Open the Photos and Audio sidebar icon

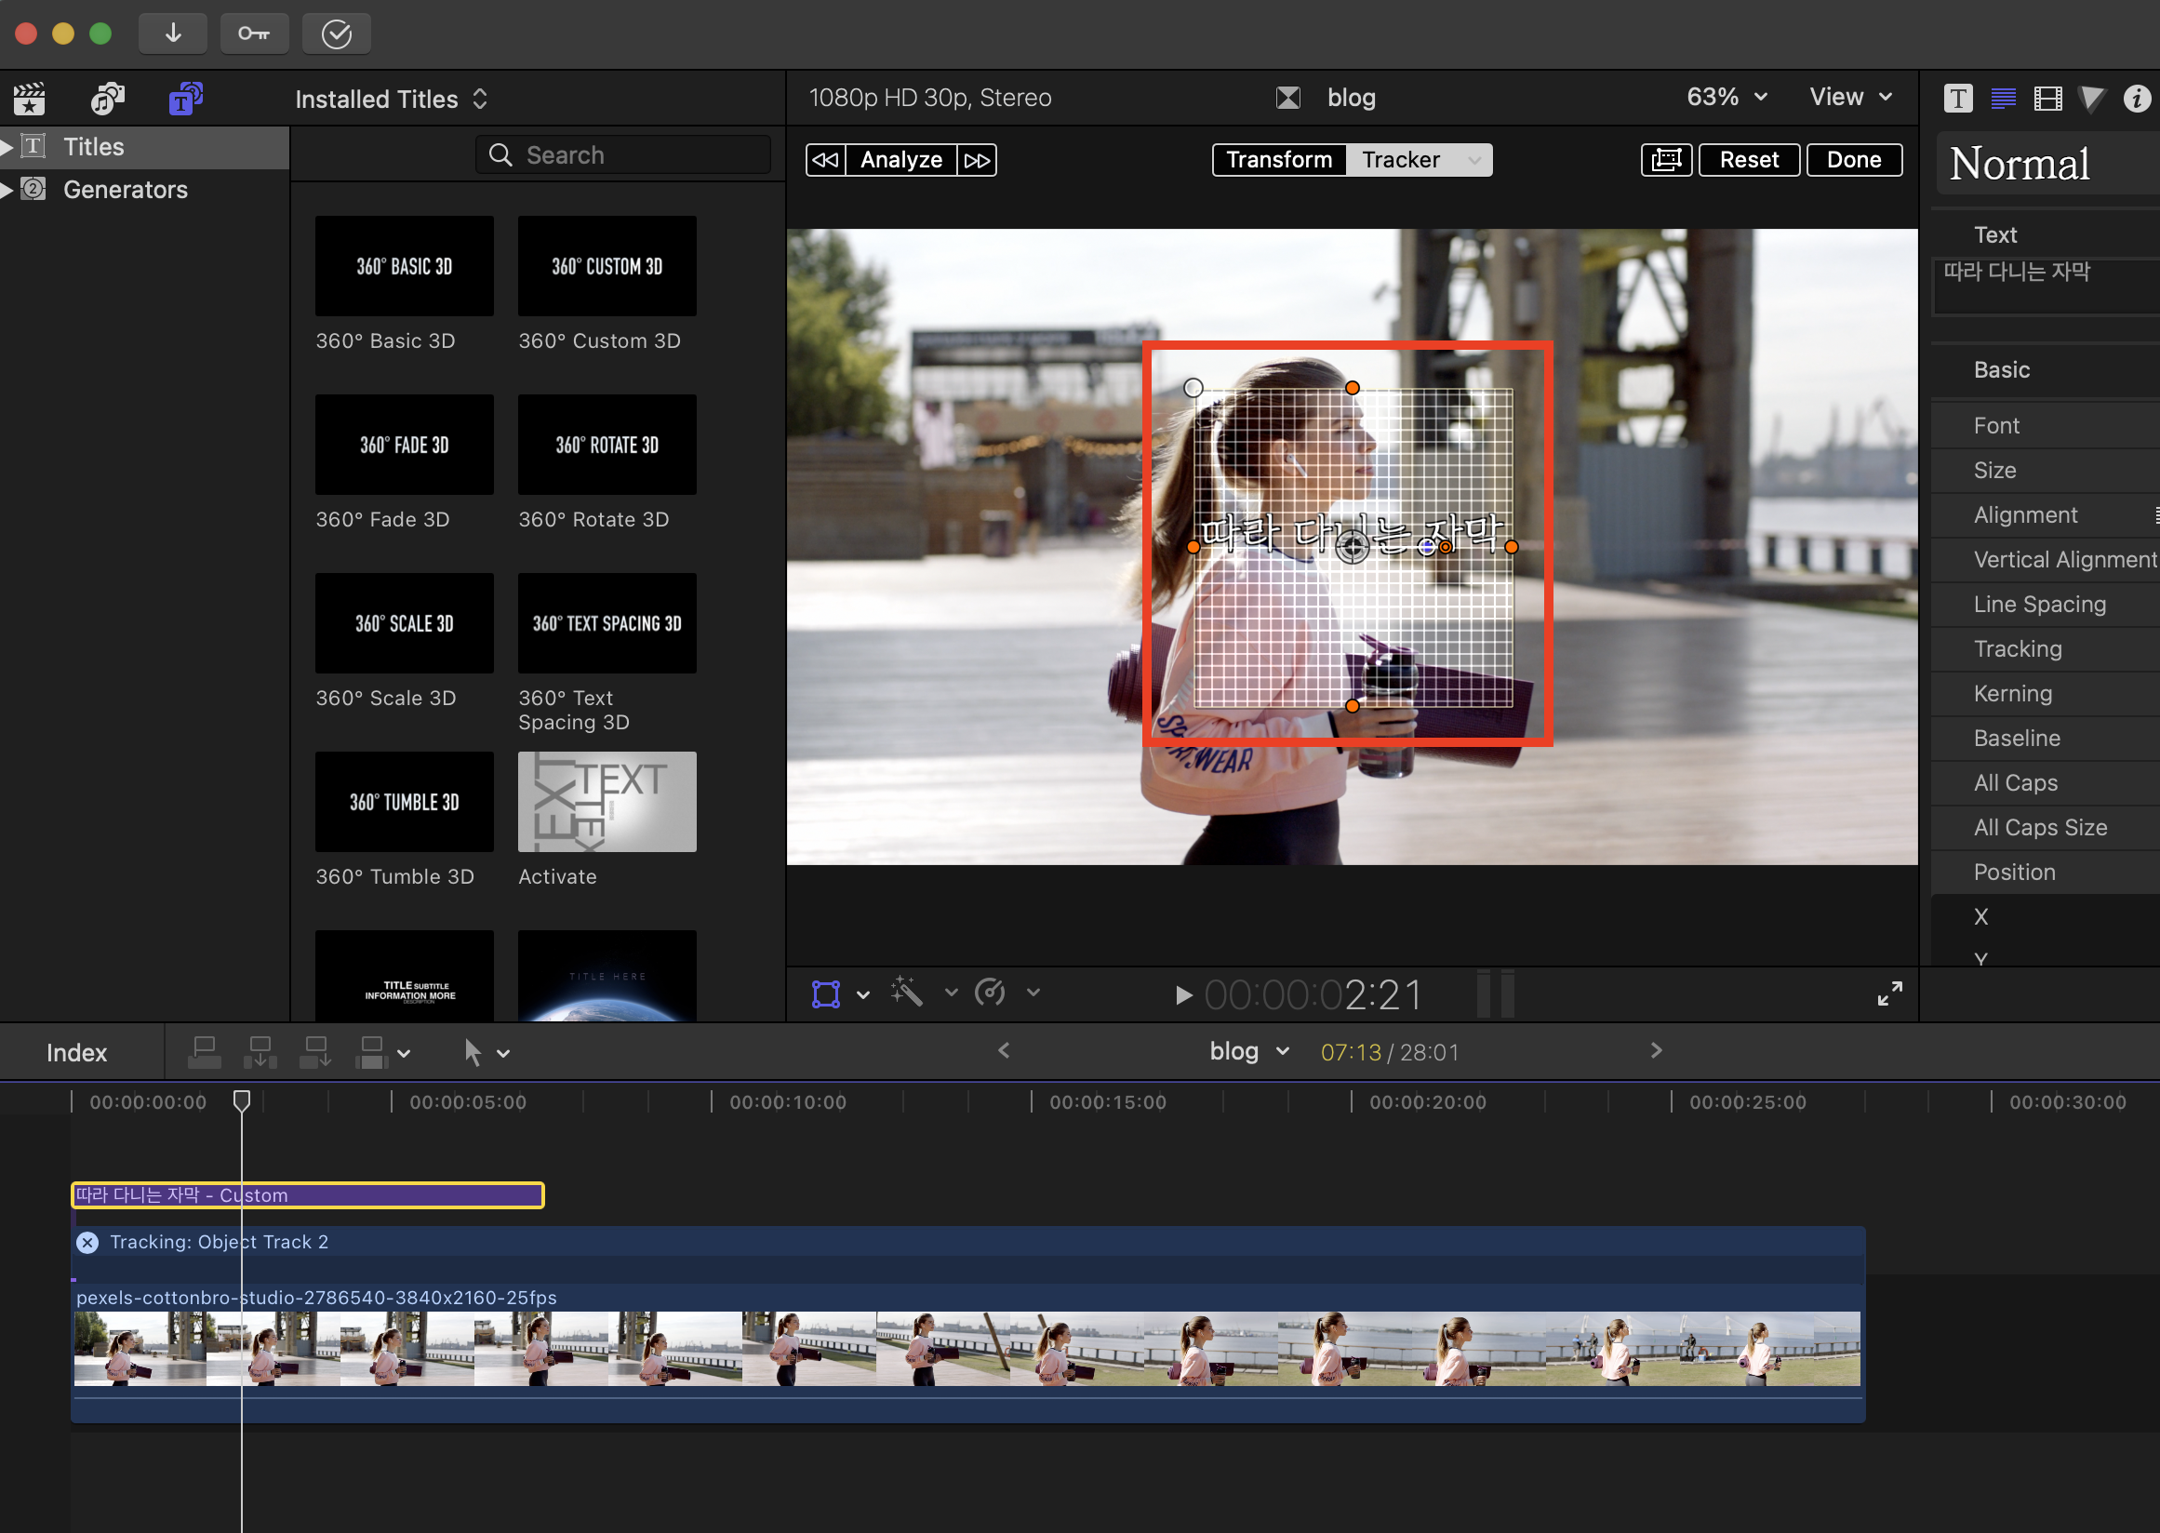[107, 99]
